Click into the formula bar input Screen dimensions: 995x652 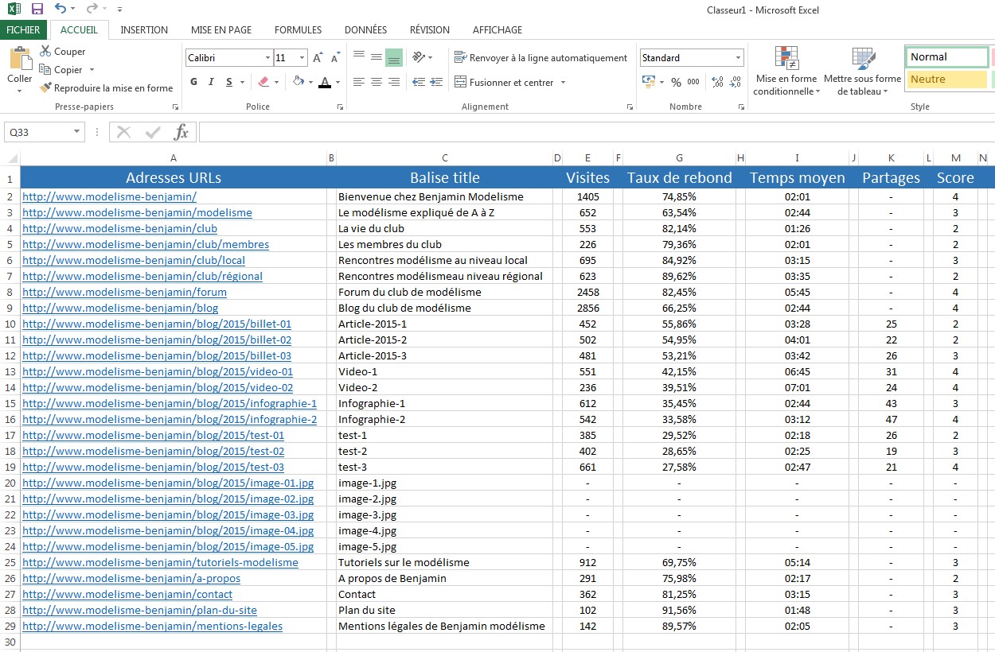point(595,132)
